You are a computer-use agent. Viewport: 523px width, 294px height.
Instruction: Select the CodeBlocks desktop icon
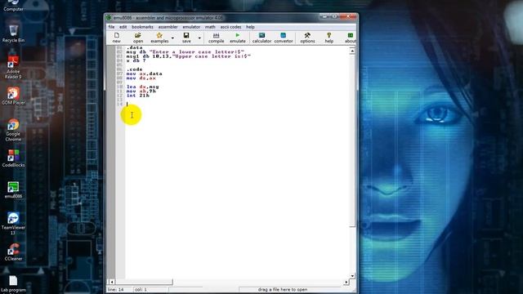(13, 158)
